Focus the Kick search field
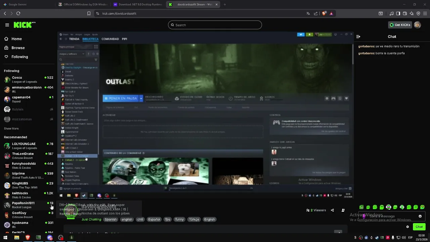The width and height of the screenshot is (430, 242). [x=215, y=25]
